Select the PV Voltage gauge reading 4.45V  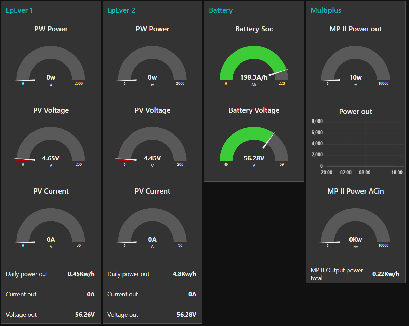pos(152,146)
